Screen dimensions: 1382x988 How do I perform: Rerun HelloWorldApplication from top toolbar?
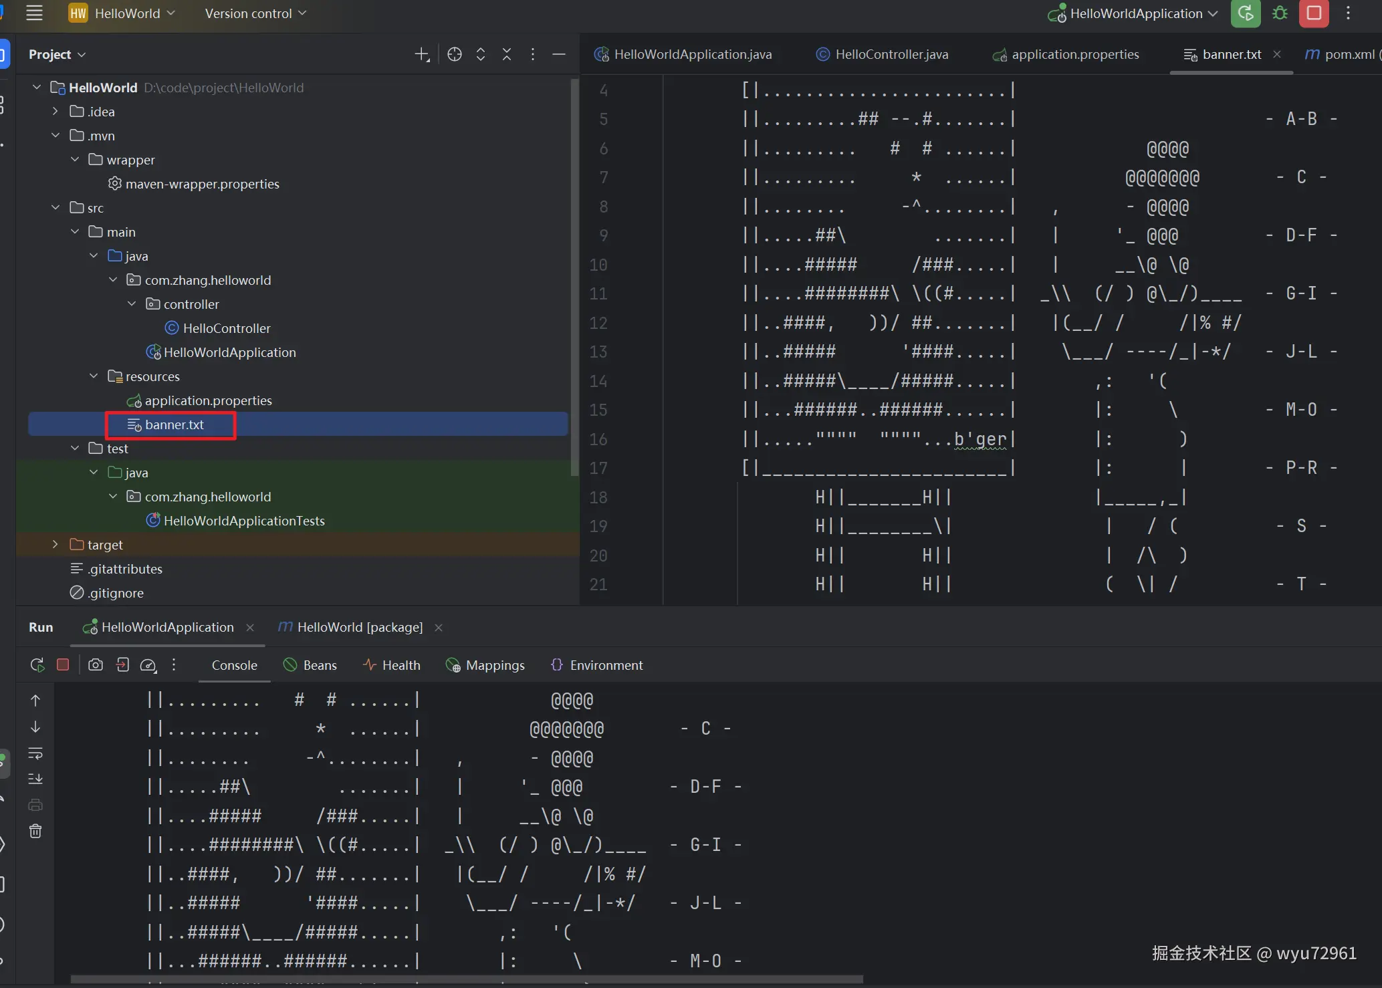(x=1246, y=13)
